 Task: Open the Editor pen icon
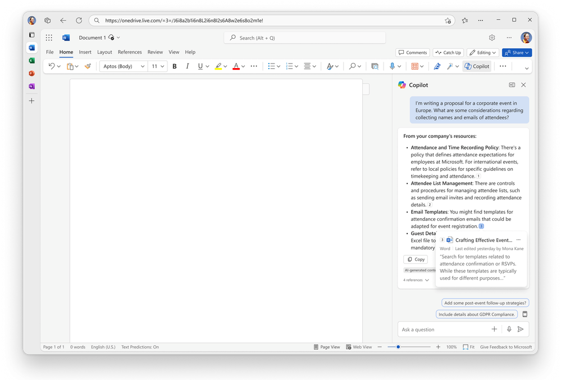[437, 66]
